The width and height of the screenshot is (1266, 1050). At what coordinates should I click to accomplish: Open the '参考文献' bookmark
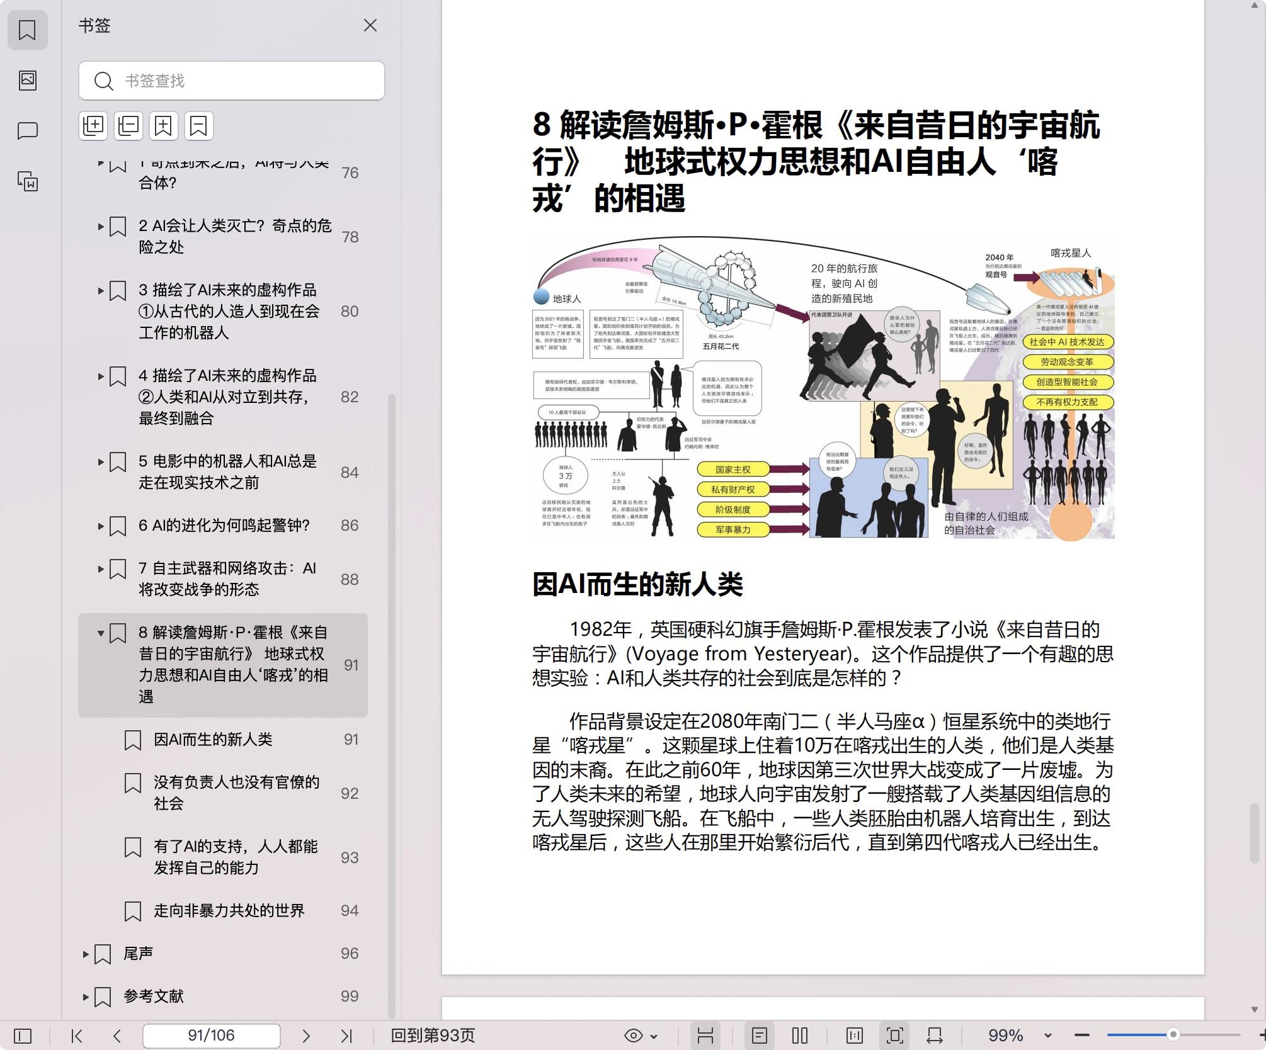click(153, 996)
